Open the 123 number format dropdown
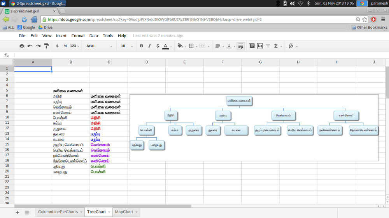Image resolution: width=389 pixels, height=218 pixels. [x=74, y=46]
